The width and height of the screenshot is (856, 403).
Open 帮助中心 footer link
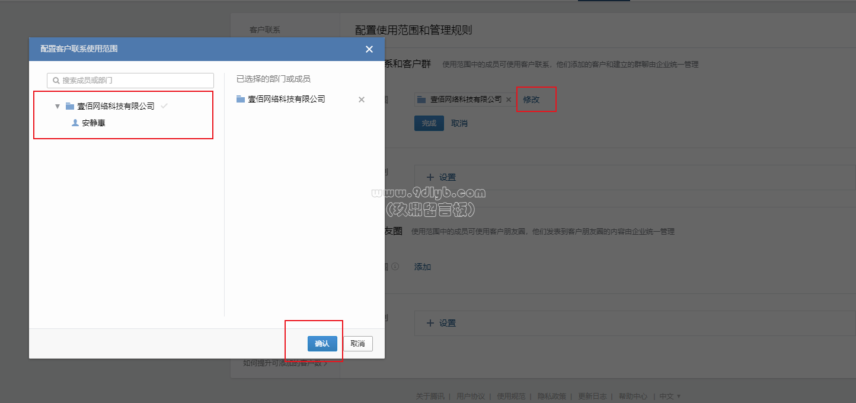click(x=633, y=396)
